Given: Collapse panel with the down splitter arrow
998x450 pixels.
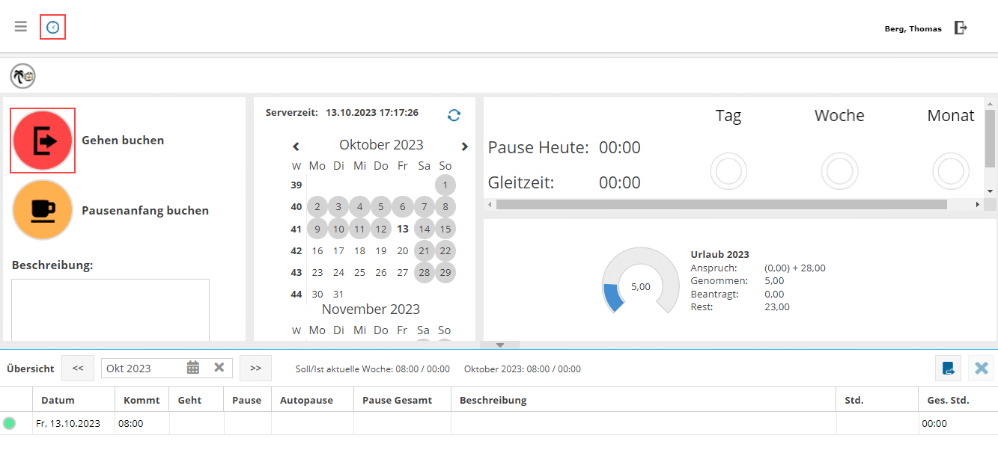Looking at the screenshot, I should pos(501,345).
